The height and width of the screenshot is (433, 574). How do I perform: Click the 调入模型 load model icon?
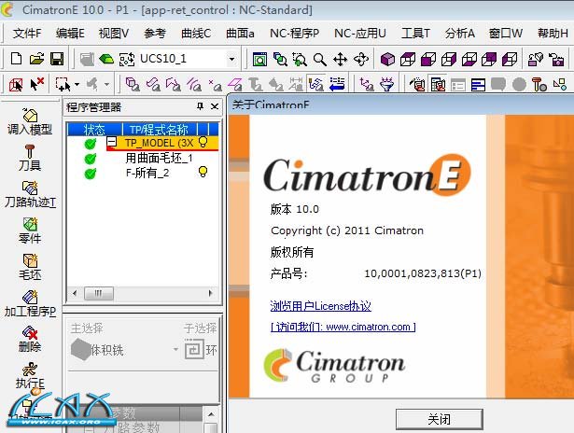[x=29, y=115]
